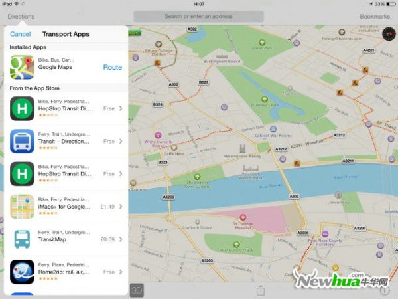This screenshot has width=398, height=299.
Task: Tap the Caffè Nero map pin
Action: pos(174,148)
